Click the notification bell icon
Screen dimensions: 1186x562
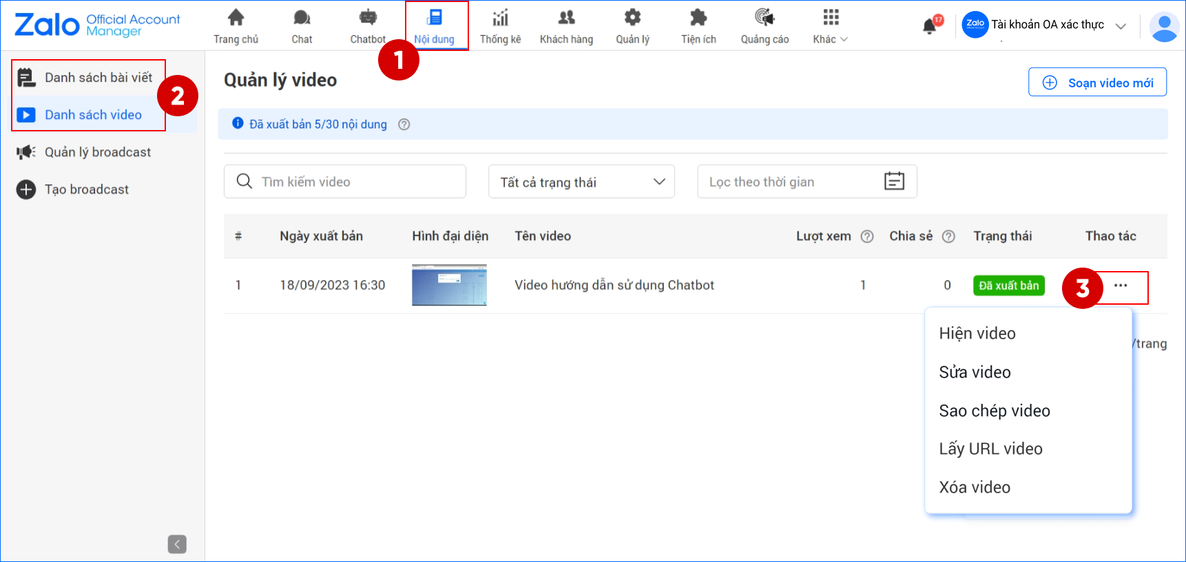tap(930, 26)
